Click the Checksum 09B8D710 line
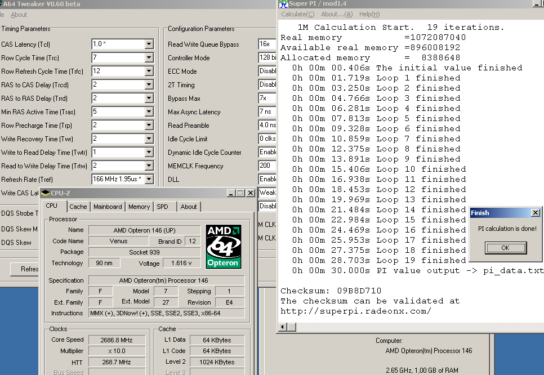This screenshot has width=544, height=375. click(x=331, y=291)
